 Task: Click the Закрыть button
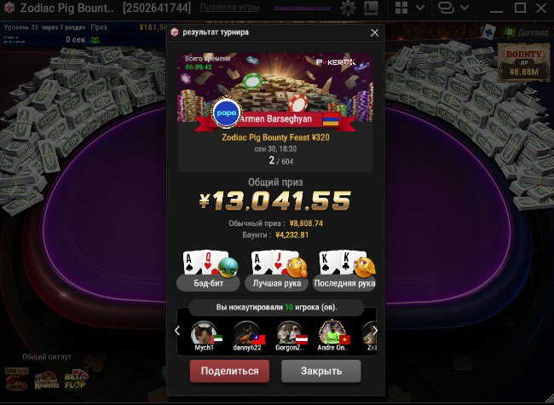click(321, 371)
